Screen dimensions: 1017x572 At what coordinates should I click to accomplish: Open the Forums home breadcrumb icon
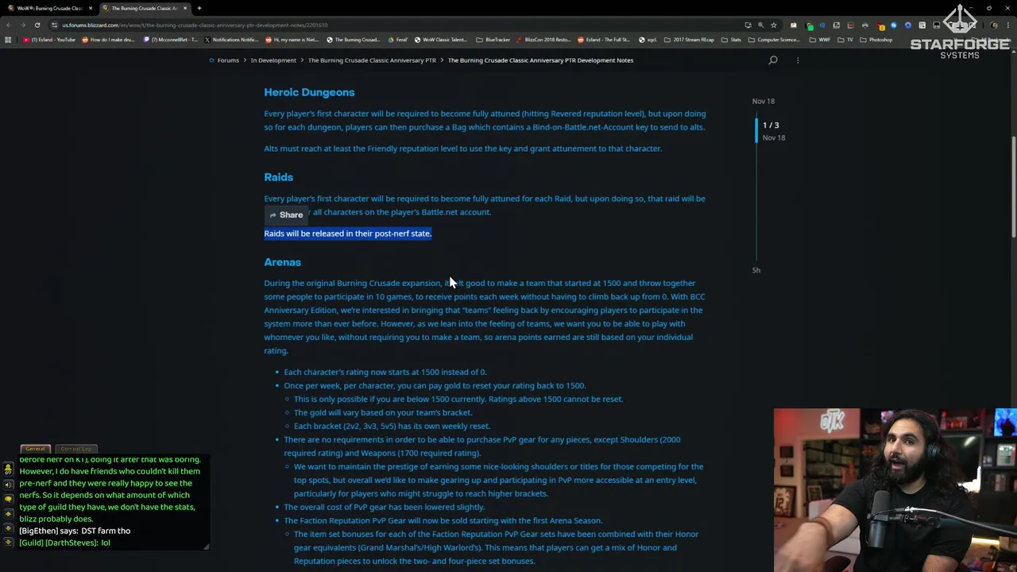click(212, 60)
